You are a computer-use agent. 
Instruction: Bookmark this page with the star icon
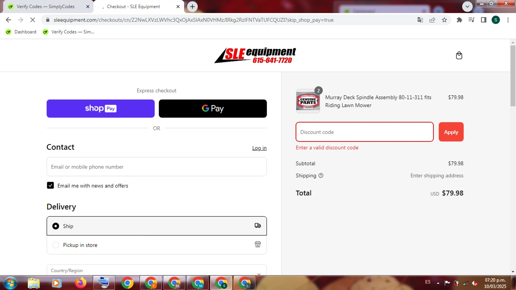point(444,20)
